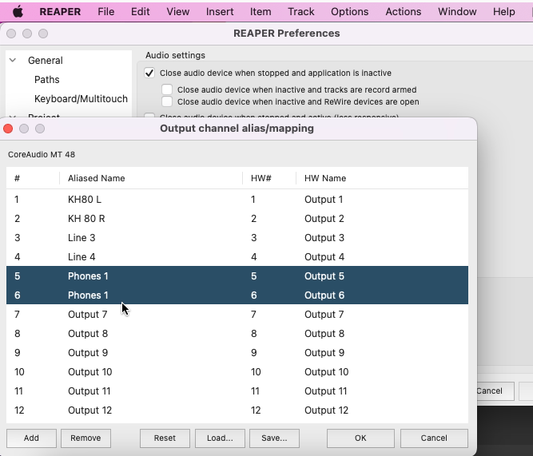The height and width of the screenshot is (456, 533).
Task: Select the KH80 L alias row
Action: pyautogui.click(x=237, y=200)
